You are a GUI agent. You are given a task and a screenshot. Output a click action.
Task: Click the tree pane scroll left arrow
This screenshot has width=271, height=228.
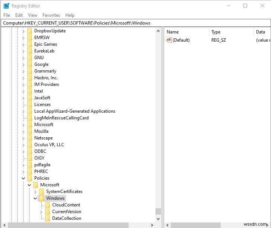click(4, 225)
